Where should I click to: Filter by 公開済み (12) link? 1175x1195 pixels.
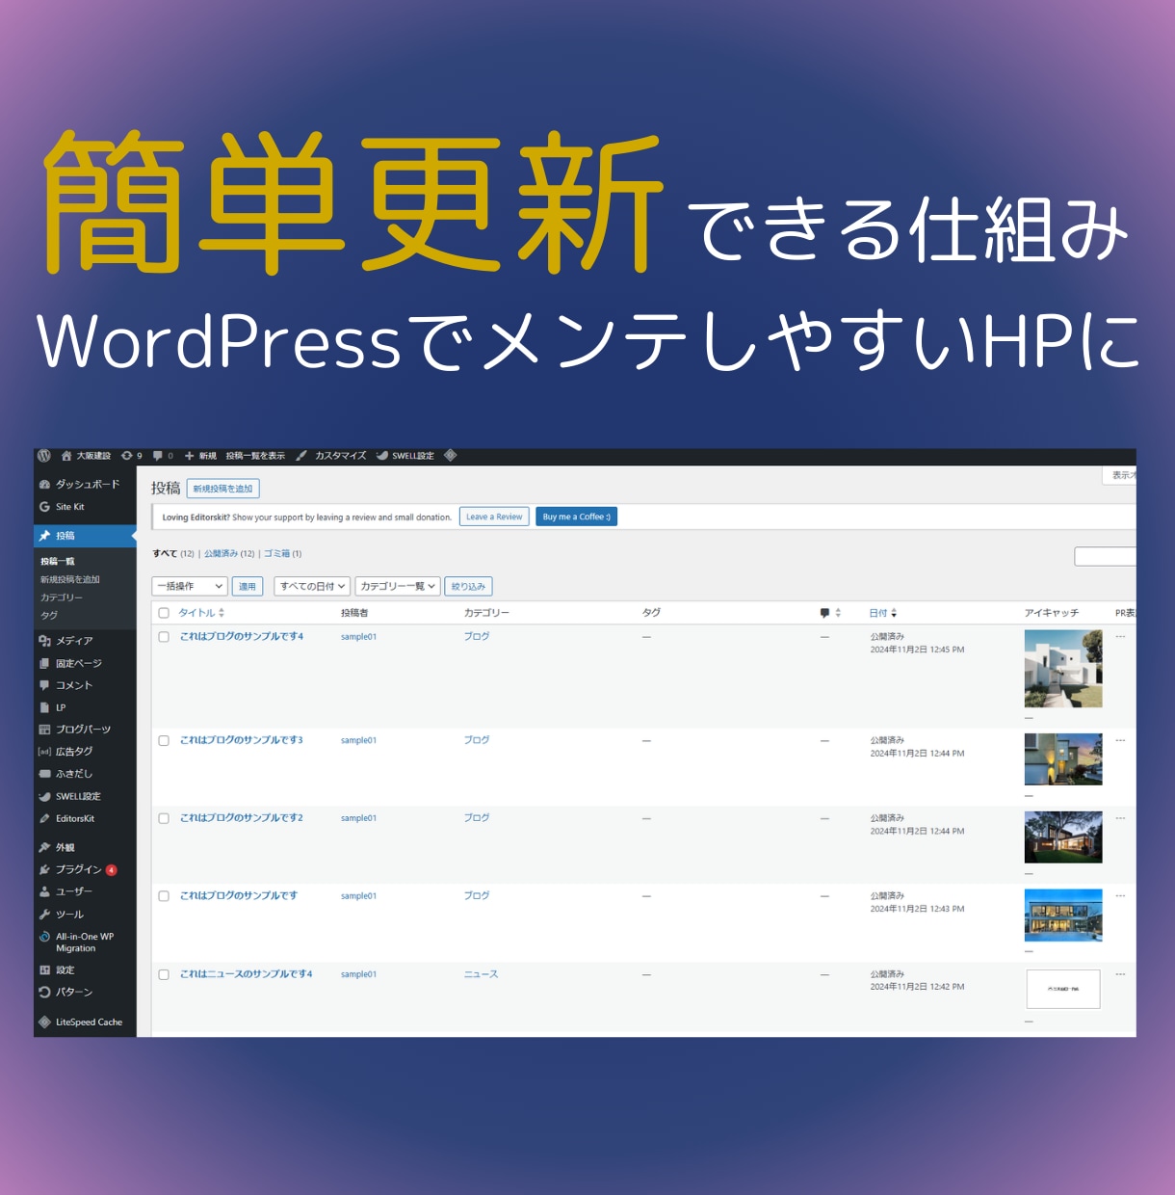(229, 553)
